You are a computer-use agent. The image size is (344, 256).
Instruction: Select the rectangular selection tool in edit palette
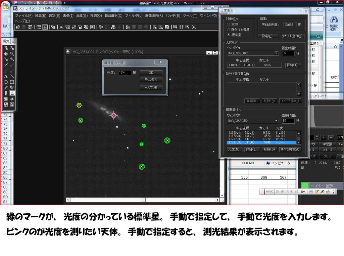pyautogui.click(x=6, y=48)
